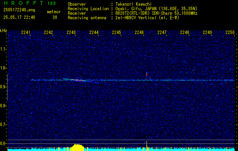The image size is (238, 151).
Task: Click the 1.0 kHz frequency tick label
Action: [x=3, y=68]
